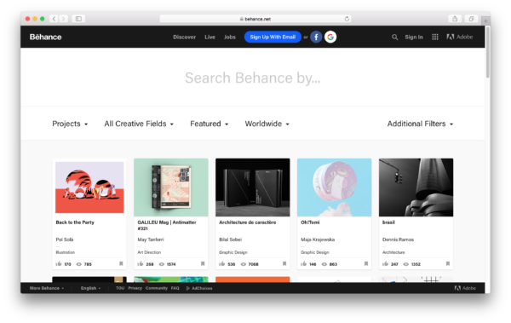Bookmark the brasil project

pos(448,263)
